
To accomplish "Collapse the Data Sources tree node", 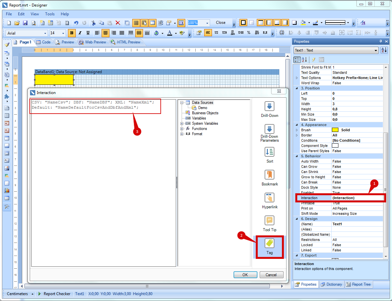I will 182,103.
